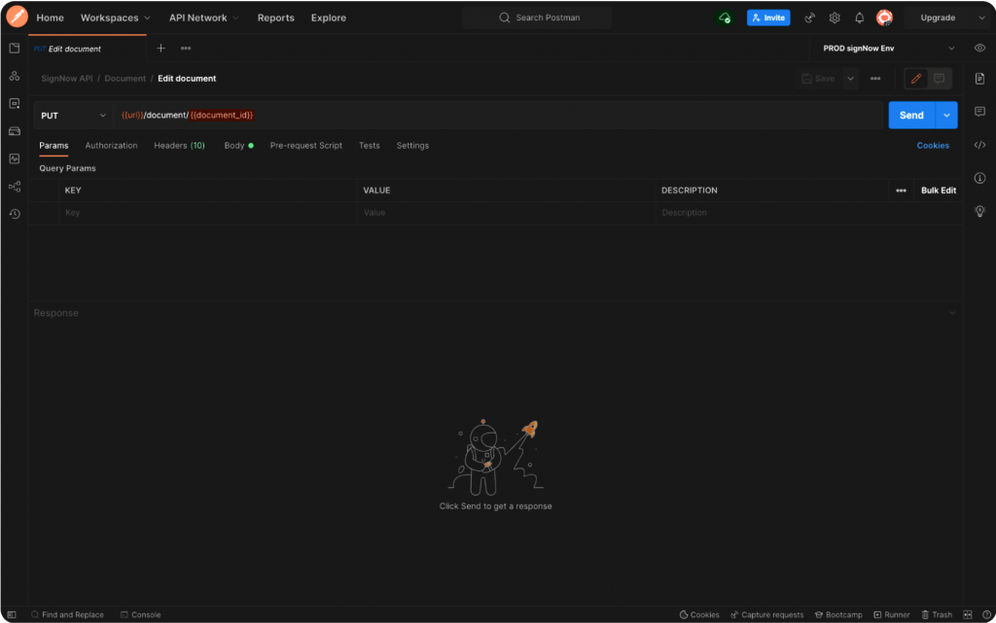Image resolution: width=996 pixels, height=623 pixels.
Task: Open the environment quick look eye icon
Action: click(979, 49)
